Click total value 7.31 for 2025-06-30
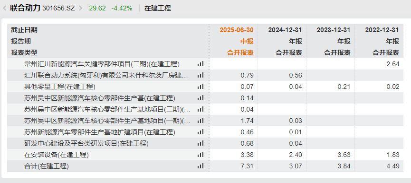411x183 pixels. point(247,166)
